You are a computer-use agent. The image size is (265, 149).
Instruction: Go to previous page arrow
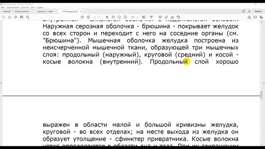click(82, 17)
